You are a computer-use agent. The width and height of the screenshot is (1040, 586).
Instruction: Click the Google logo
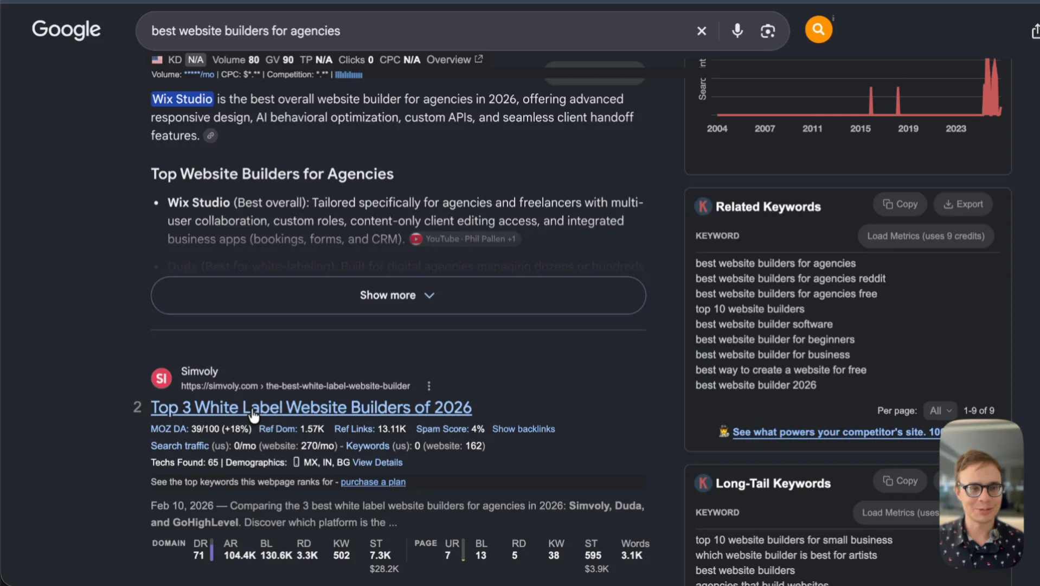[66, 30]
